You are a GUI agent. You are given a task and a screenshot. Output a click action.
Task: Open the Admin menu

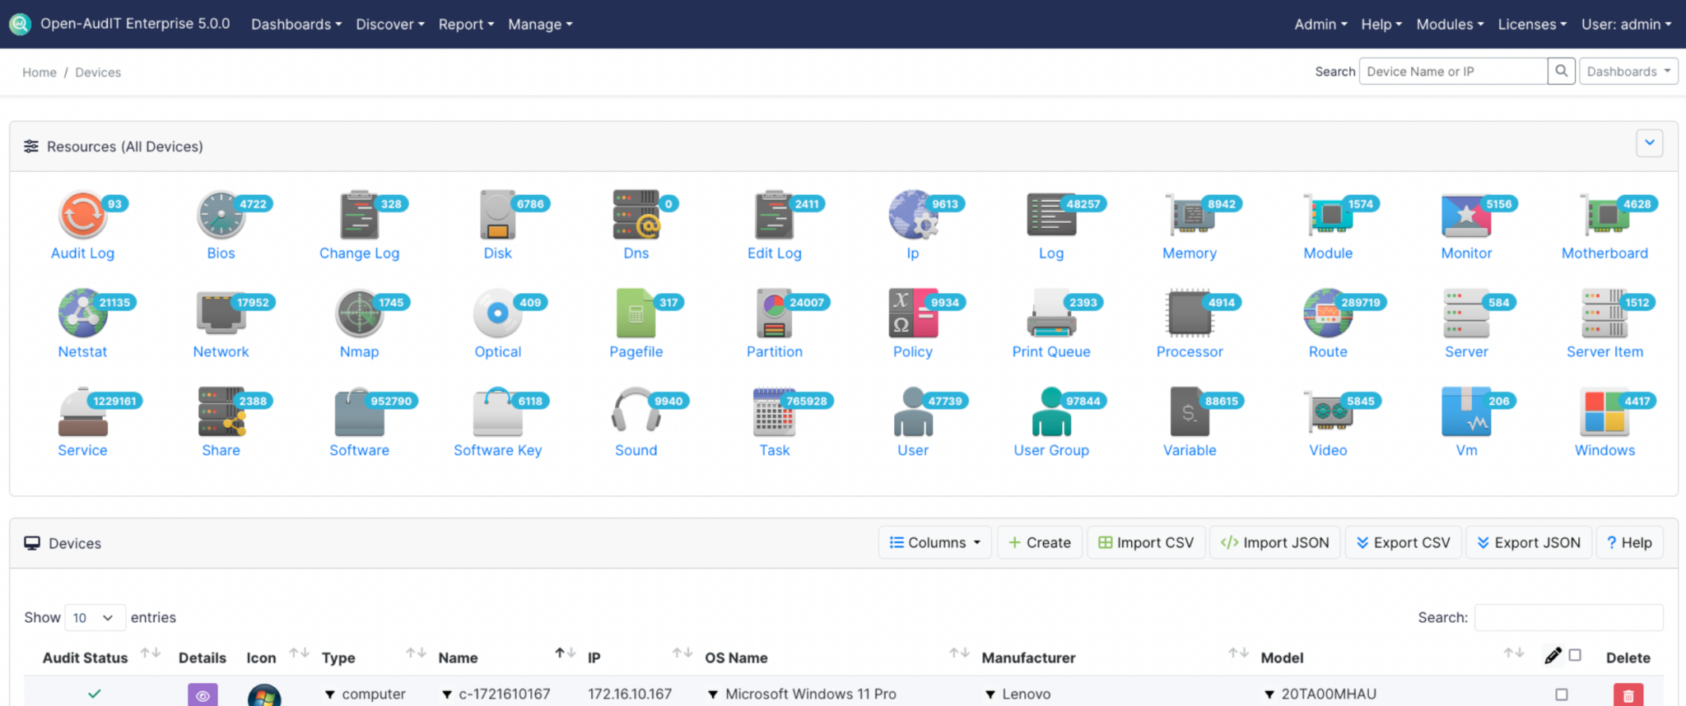(x=1320, y=24)
